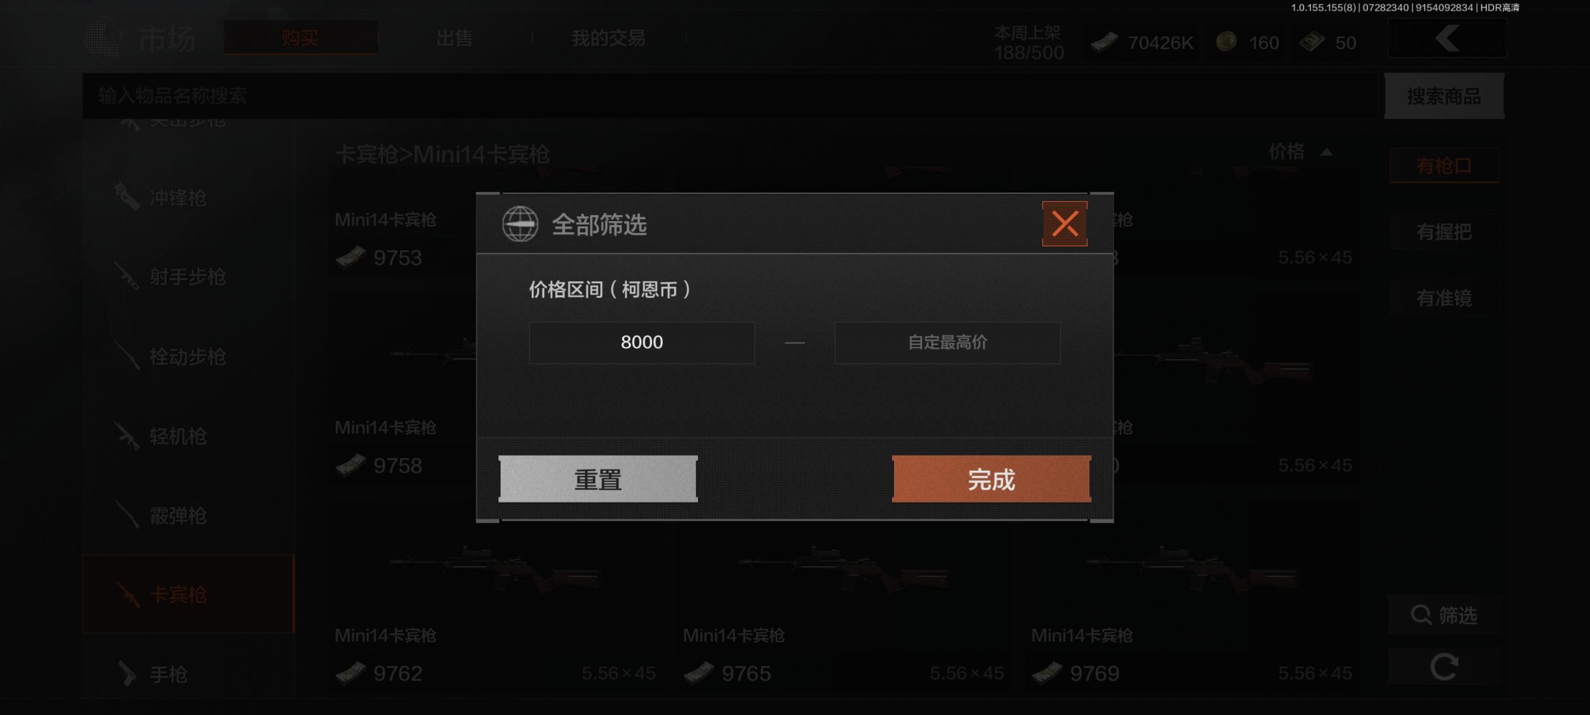
Task: Close the 全部筛选 filter dialog
Action: (1065, 223)
